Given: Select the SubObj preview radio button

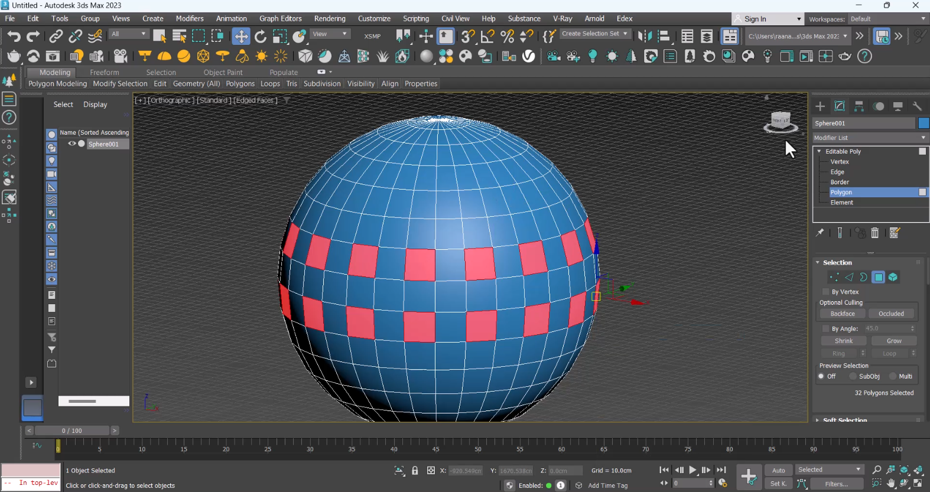Looking at the screenshot, I should pyautogui.click(x=853, y=376).
